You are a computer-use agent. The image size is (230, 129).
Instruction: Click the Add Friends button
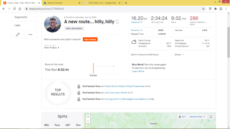click(x=90, y=39)
